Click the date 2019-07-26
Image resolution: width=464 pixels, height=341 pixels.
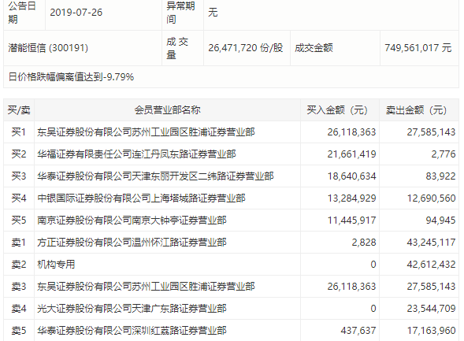click(x=76, y=13)
